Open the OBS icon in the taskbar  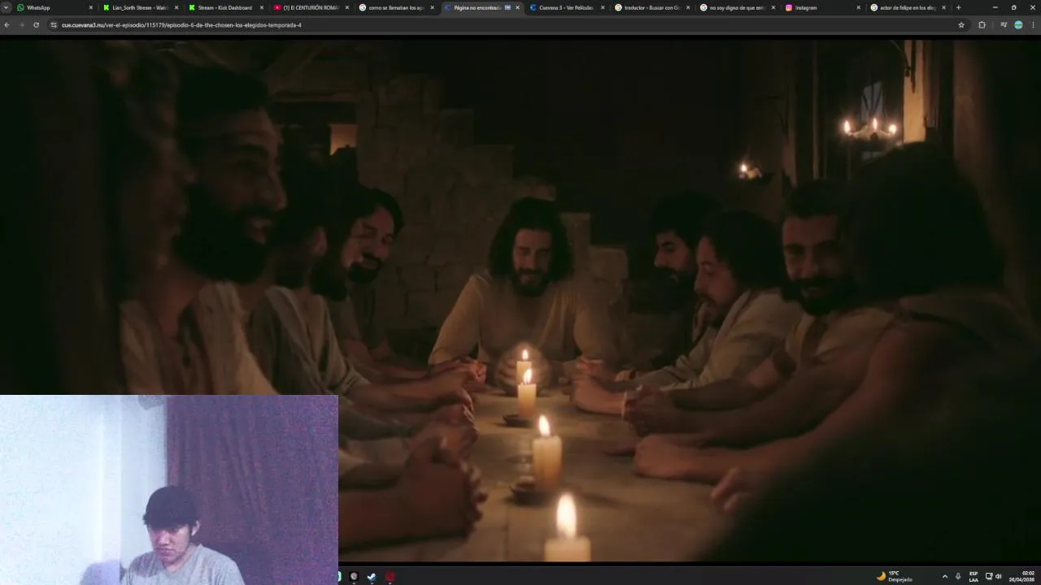354,577
